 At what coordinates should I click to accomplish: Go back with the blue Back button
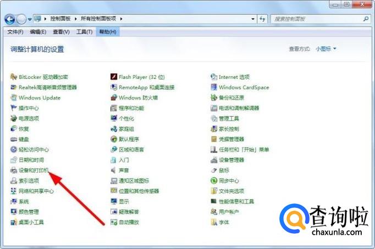(x=10, y=19)
